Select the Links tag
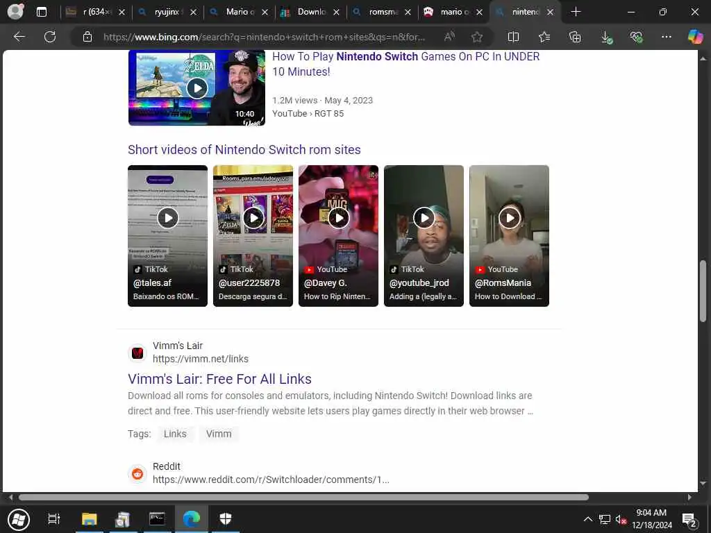The width and height of the screenshot is (711, 533). (175, 434)
